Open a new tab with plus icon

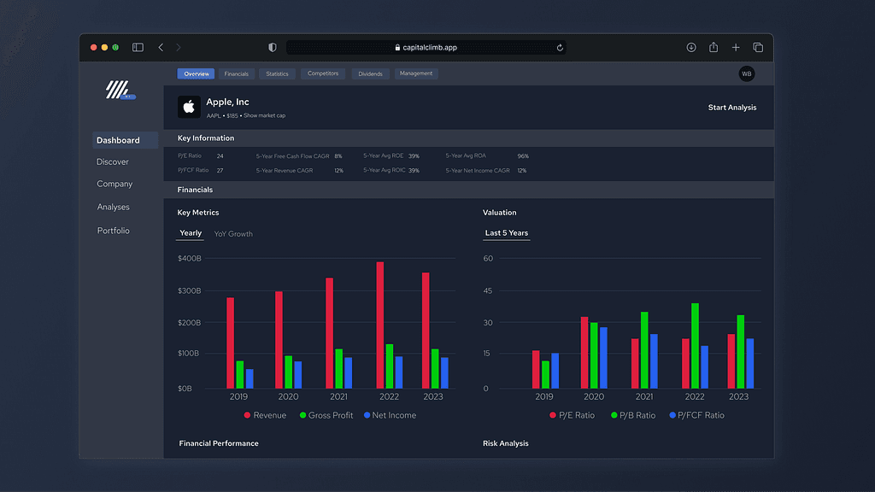click(736, 48)
